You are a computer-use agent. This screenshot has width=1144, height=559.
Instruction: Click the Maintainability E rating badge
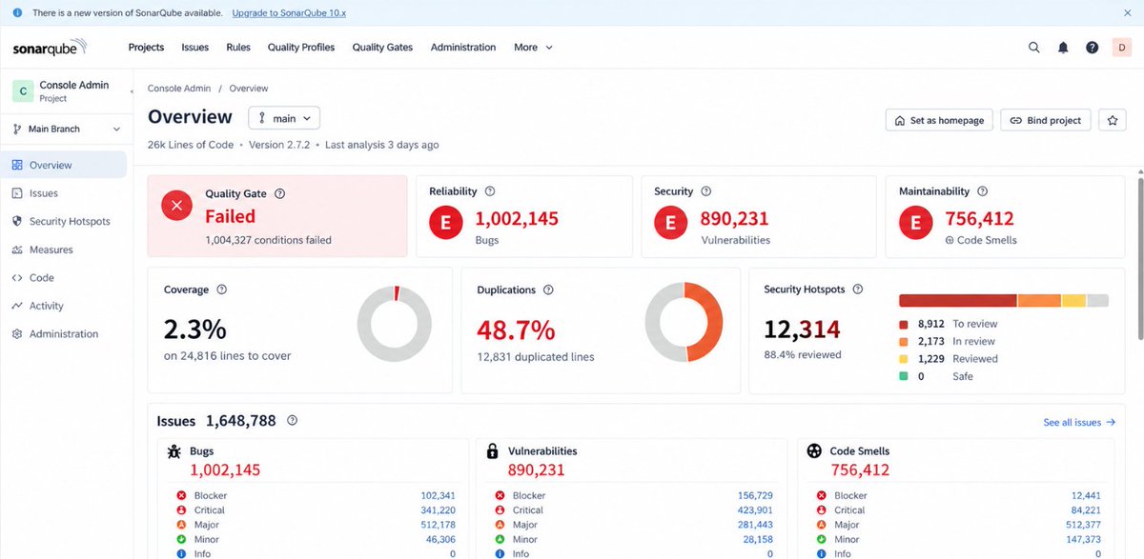click(x=916, y=223)
